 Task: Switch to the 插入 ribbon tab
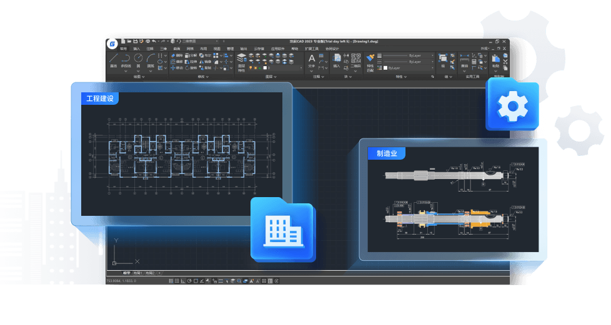coord(137,49)
